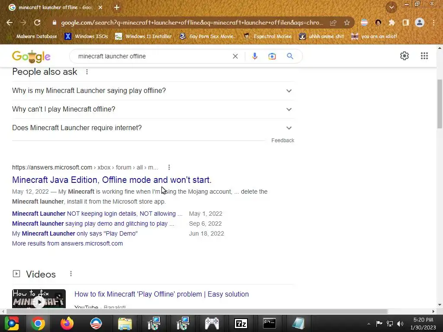Screen dimensions: 443x332
Task: Open the Espectral McGee bookmark
Action: (x=267, y=36)
